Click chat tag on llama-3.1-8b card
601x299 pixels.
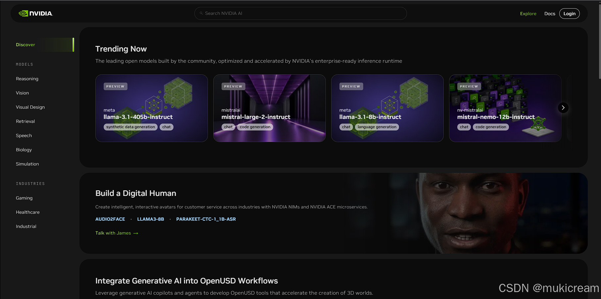(x=346, y=127)
